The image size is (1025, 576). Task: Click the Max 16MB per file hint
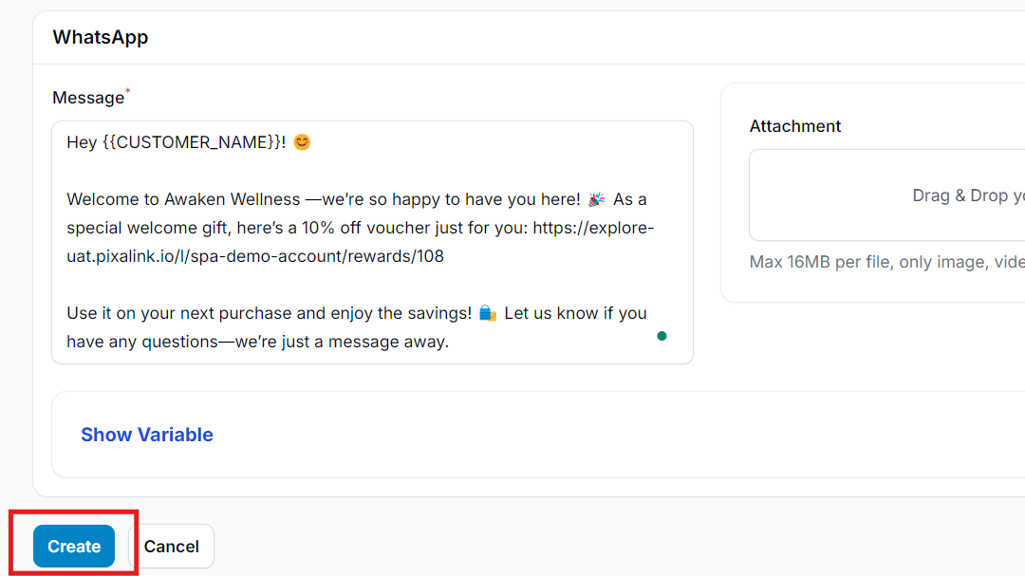tap(887, 262)
